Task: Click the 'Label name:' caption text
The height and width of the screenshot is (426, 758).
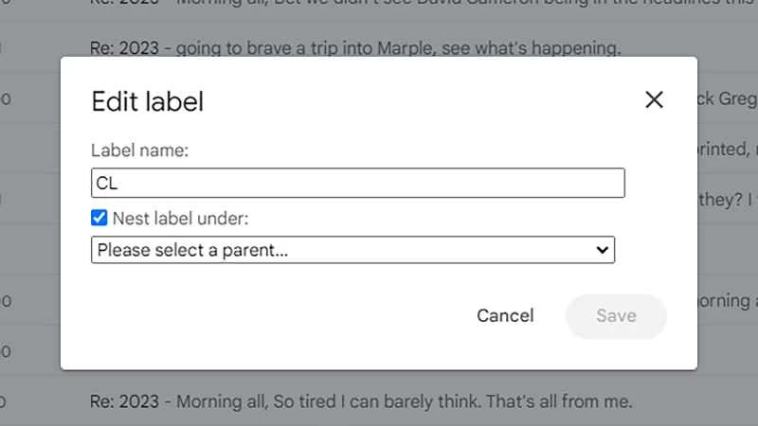Action: [140, 151]
